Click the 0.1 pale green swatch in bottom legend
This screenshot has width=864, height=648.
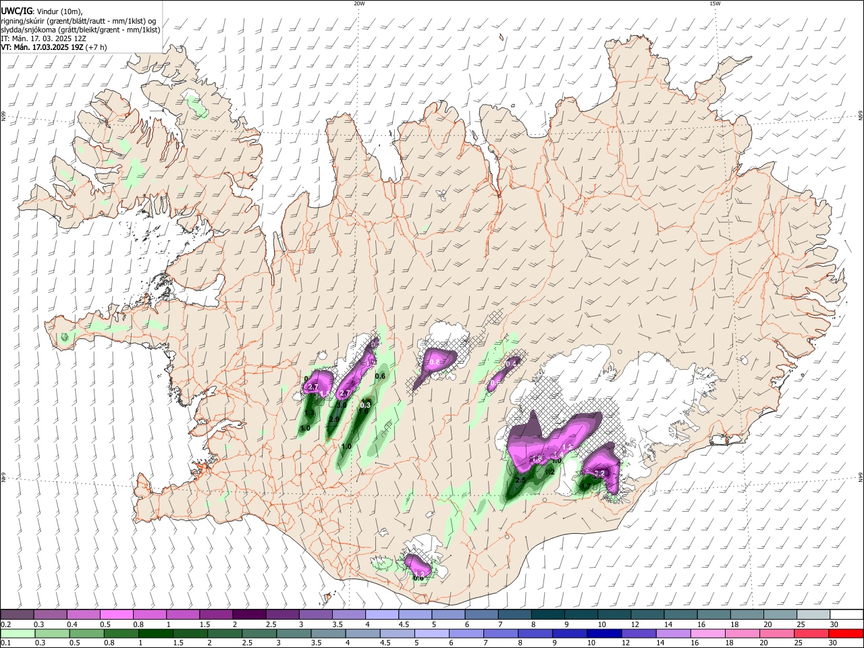point(18,633)
